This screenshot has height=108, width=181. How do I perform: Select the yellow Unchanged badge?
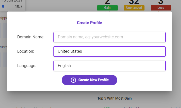click(134, 8)
